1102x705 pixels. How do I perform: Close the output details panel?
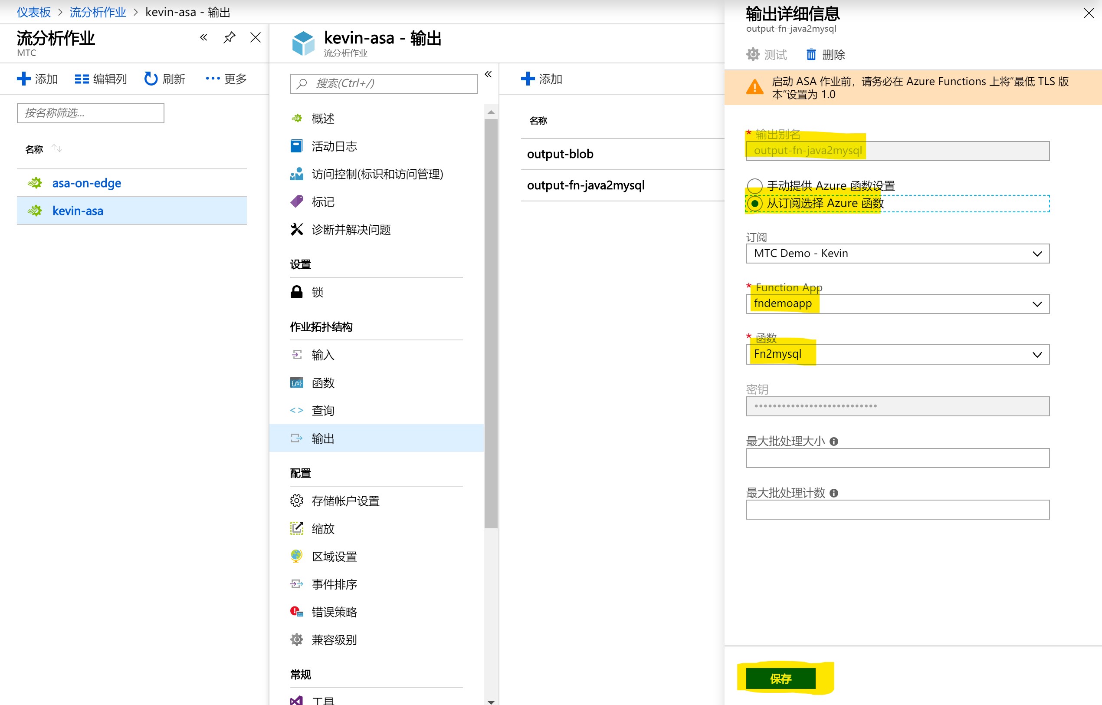[1089, 13]
